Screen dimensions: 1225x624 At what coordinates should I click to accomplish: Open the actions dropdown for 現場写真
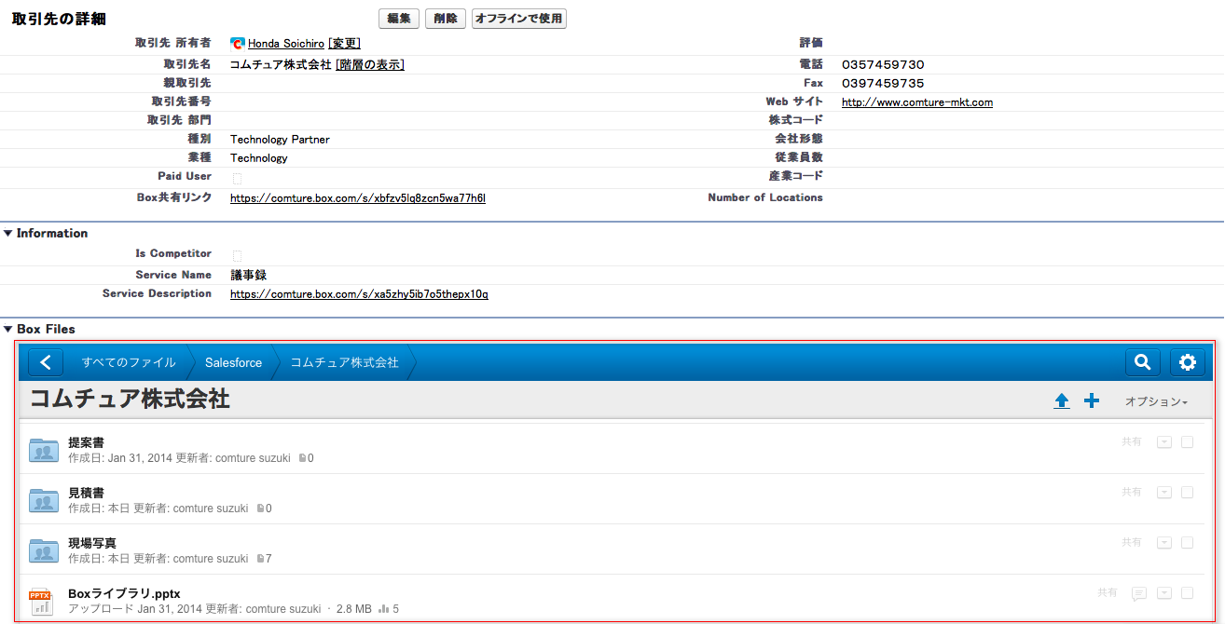point(1163,543)
